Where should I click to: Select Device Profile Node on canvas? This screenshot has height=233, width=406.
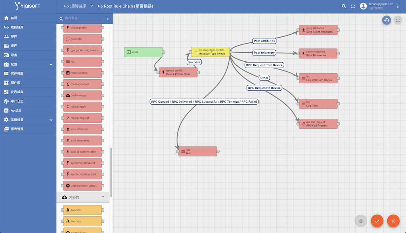coord(178,72)
